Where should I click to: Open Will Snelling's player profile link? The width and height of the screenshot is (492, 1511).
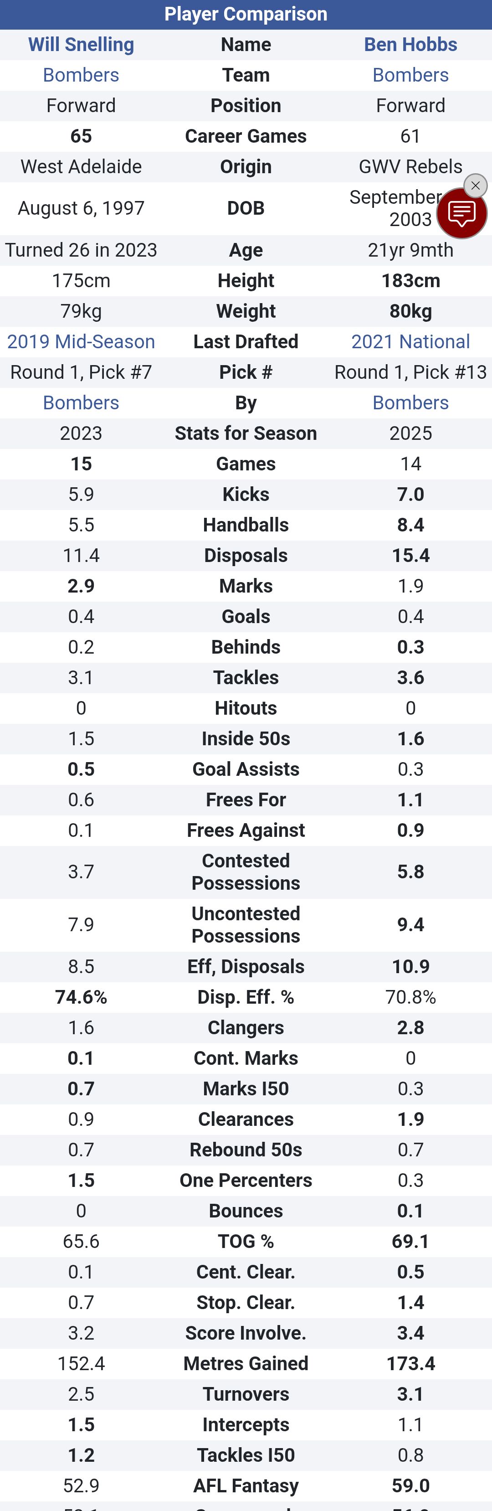tap(81, 45)
